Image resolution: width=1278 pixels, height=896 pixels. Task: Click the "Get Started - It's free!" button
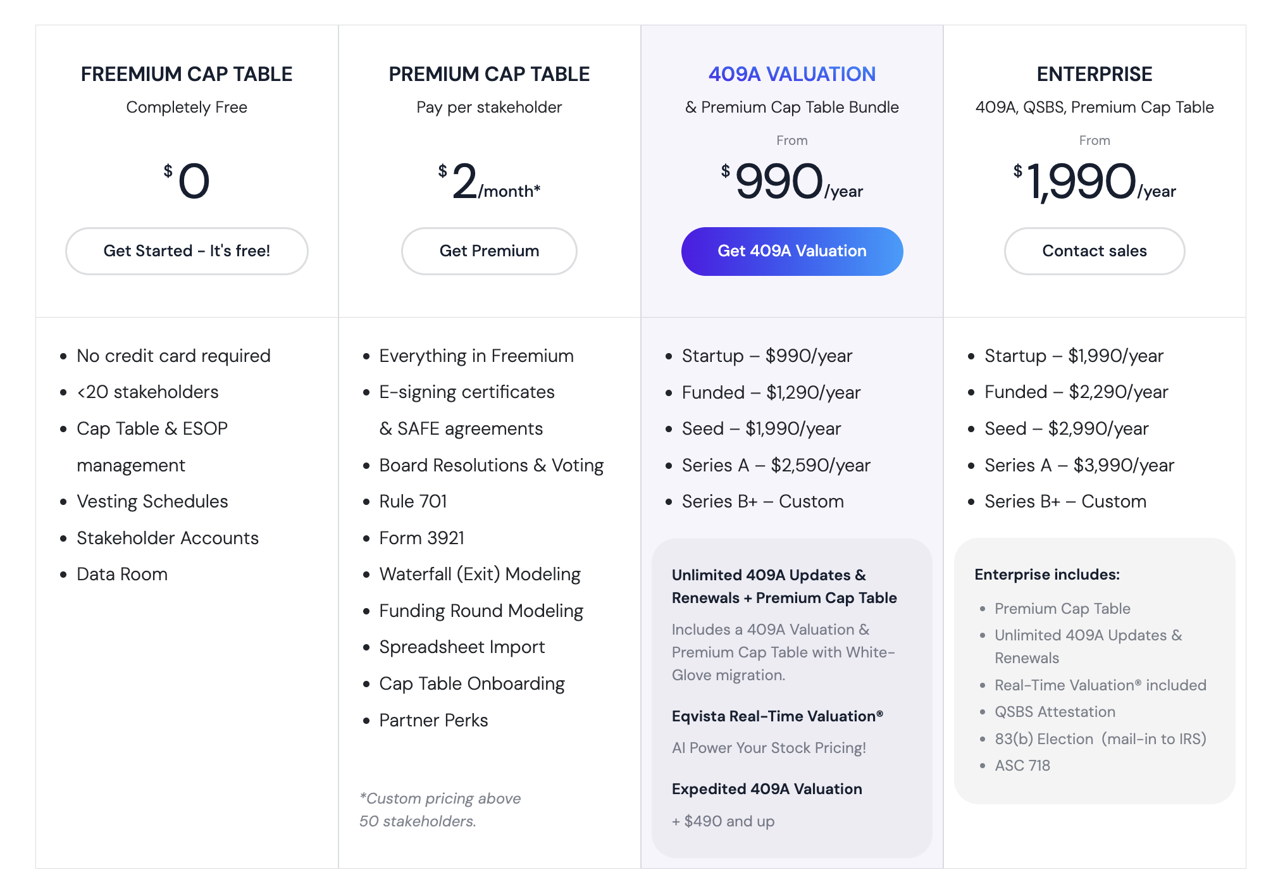pos(187,251)
